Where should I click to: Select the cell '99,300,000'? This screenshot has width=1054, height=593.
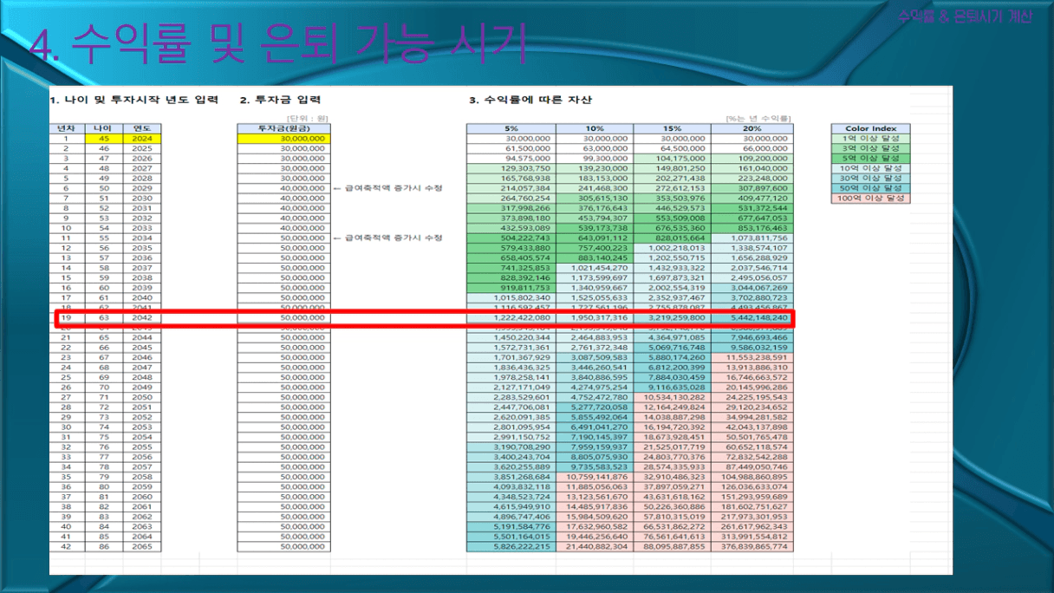[x=595, y=159]
